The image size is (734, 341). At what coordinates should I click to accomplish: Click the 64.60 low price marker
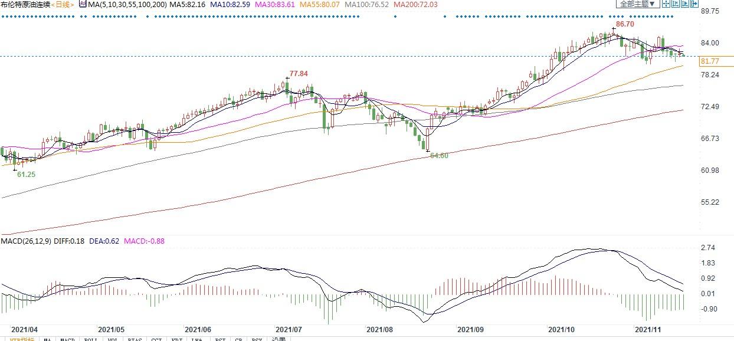pos(439,155)
